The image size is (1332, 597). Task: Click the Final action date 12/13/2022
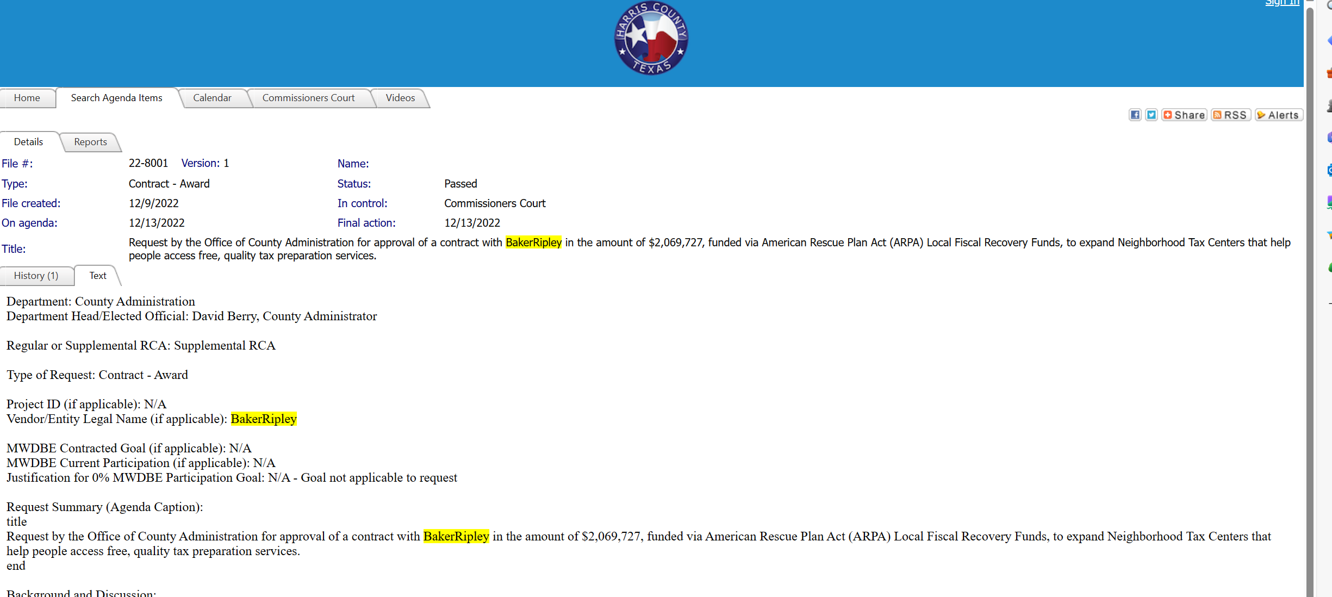coord(472,223)
